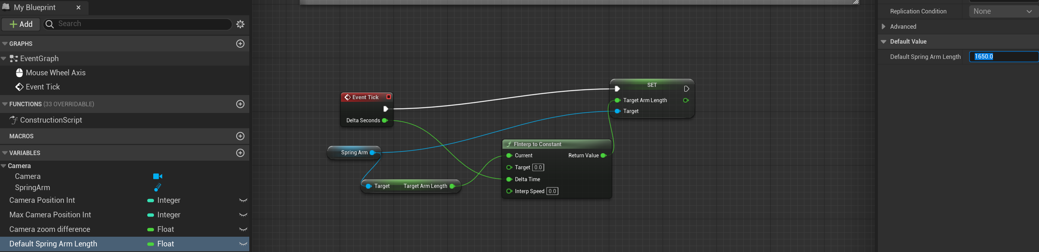Click SET node Target Arm Length output pin
The width and height of the screenshot is (1039, 252).
coord(686,100)
